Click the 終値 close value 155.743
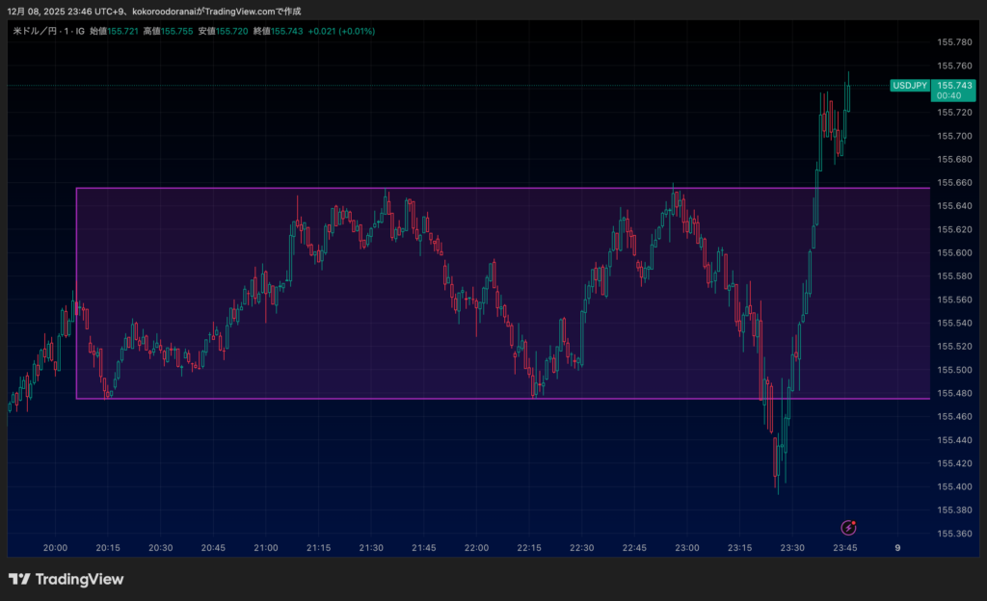Image resolution: width=987 pixels, height=601 pixels. pyautogui.click(x=287, y=31)
